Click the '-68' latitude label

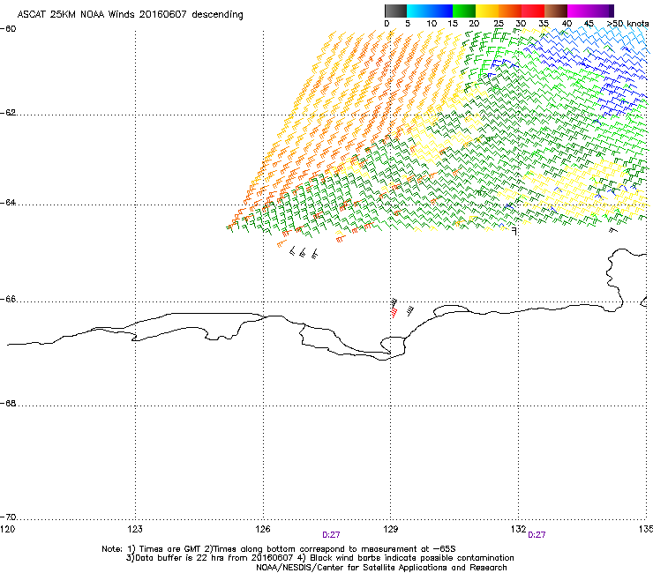tap(8, 404)
